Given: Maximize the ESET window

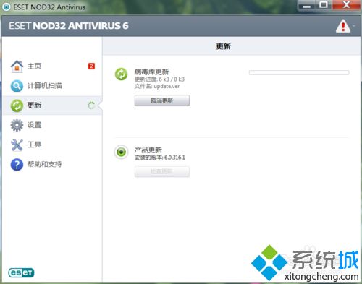Looking at the screenshot, I should click(324, 5).
